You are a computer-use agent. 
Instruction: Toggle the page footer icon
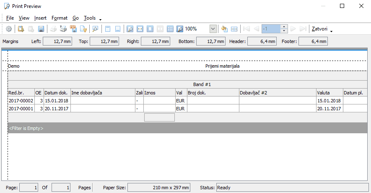pyautogui.click(x=118, y=29)
